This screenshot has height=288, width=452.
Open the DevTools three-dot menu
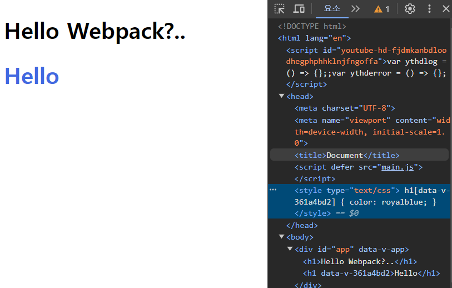(x=429, y=9)
